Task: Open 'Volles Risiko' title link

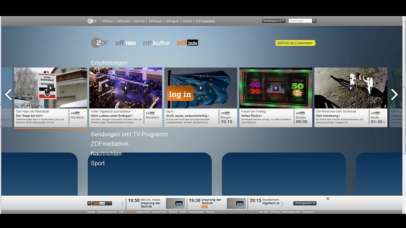Action: pos(251,116)
